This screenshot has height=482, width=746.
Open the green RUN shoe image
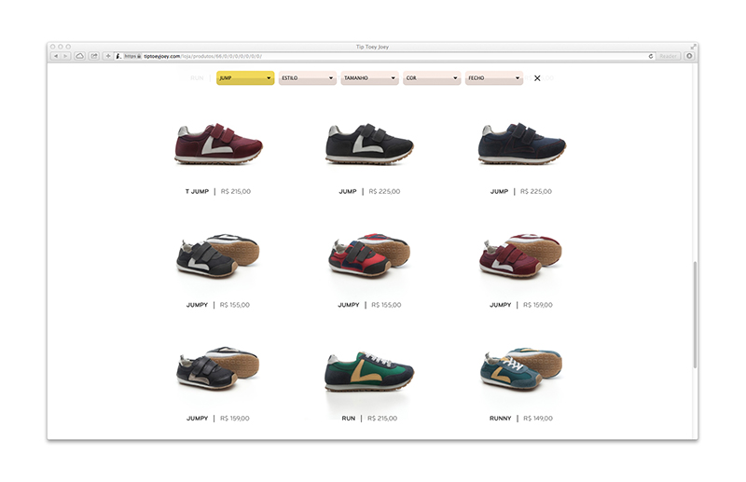tap(369, 372)
